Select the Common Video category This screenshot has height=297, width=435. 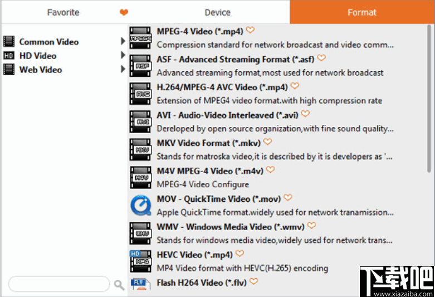(x=49, y=42)
